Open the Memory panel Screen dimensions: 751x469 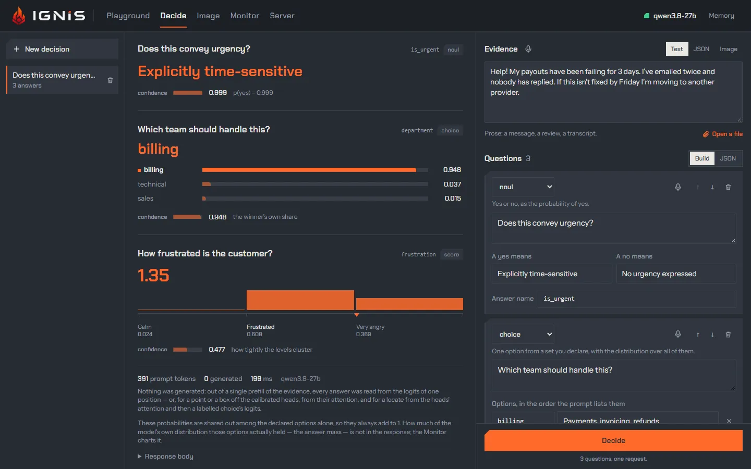(721, 16)
